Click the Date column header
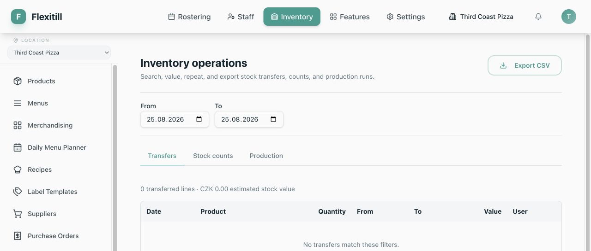The width and height of the screenshot is (591, 251). pyautogui.click(x=154, y=211)
